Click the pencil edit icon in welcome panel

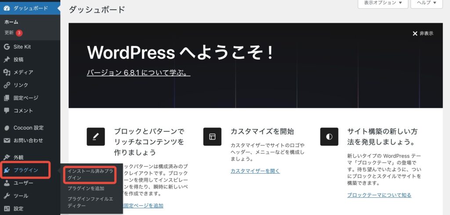[x=95, y=137]
